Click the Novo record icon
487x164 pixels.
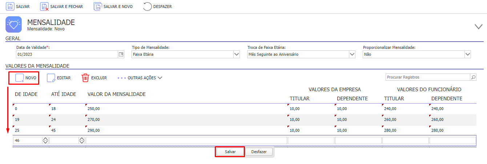(x=20, y=78)
